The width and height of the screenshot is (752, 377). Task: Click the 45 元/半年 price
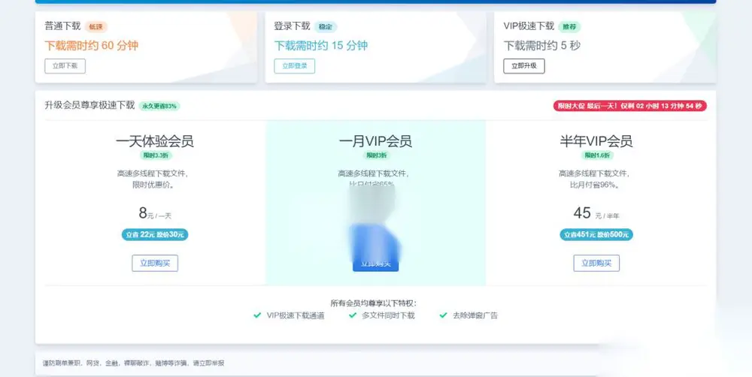(x=596, y=213)
